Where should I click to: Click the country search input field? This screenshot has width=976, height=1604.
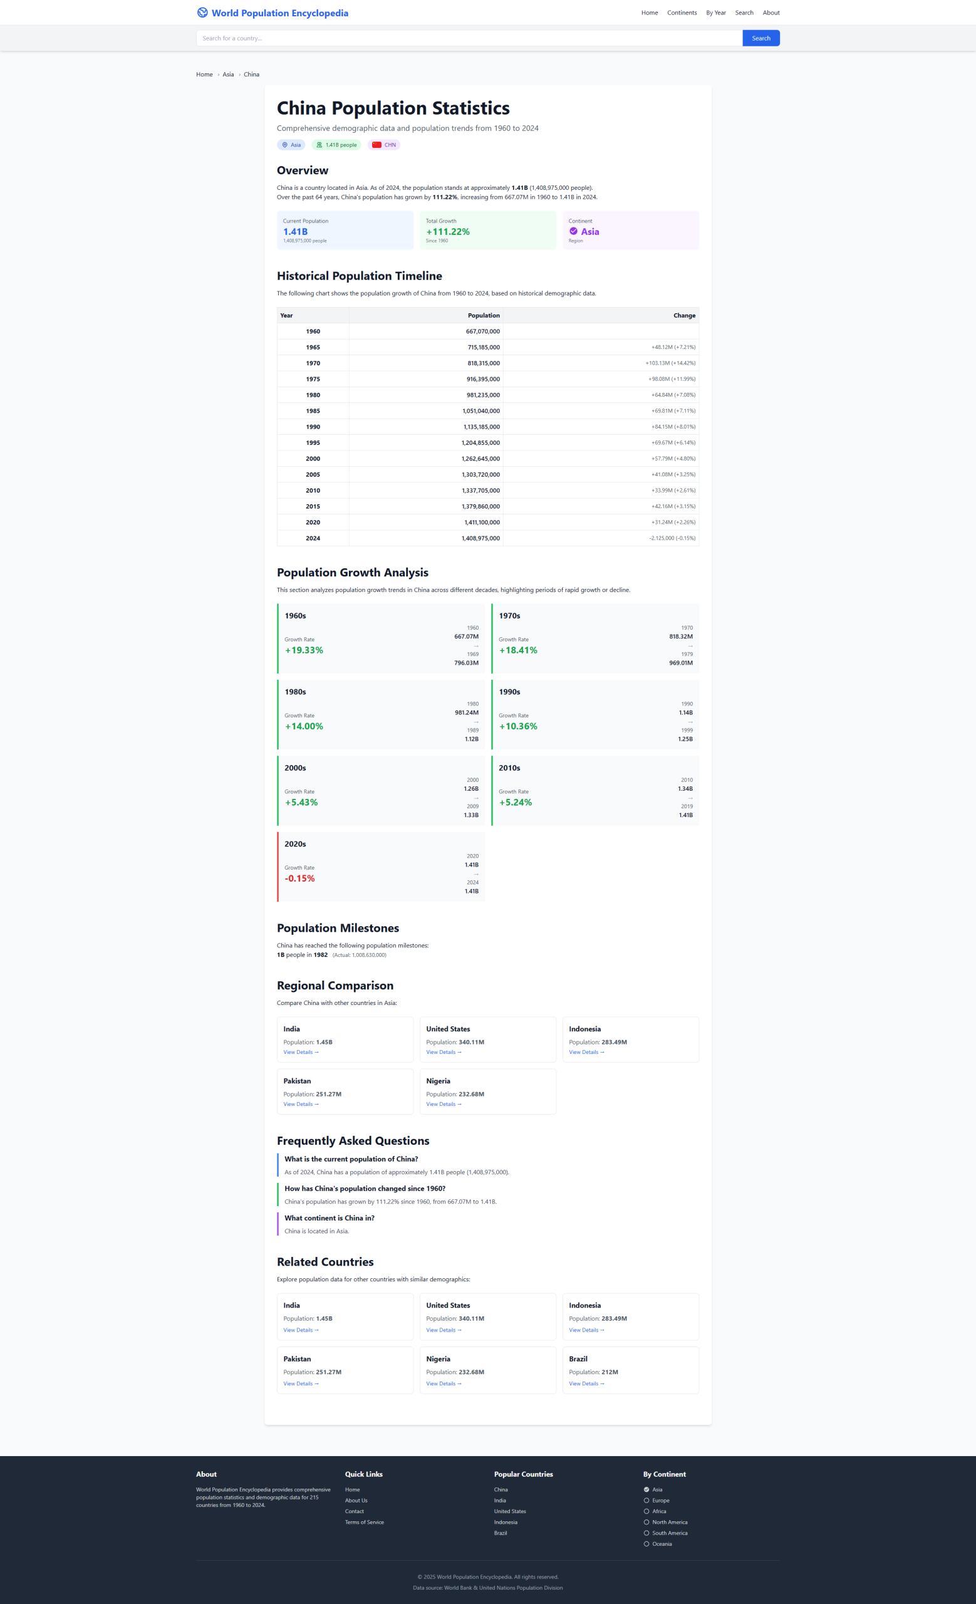click(469, 38)
